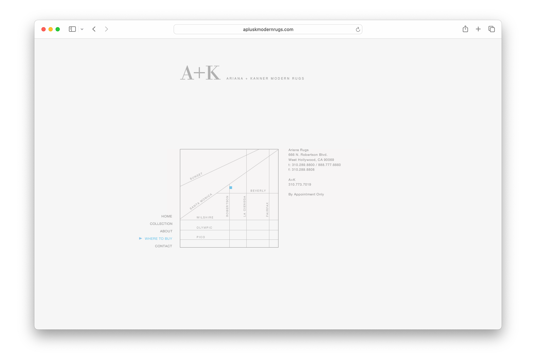Reload the page with refresh icon
This screenshot has height=358, width=537.
pyautogui.click(x=358, y=29)
